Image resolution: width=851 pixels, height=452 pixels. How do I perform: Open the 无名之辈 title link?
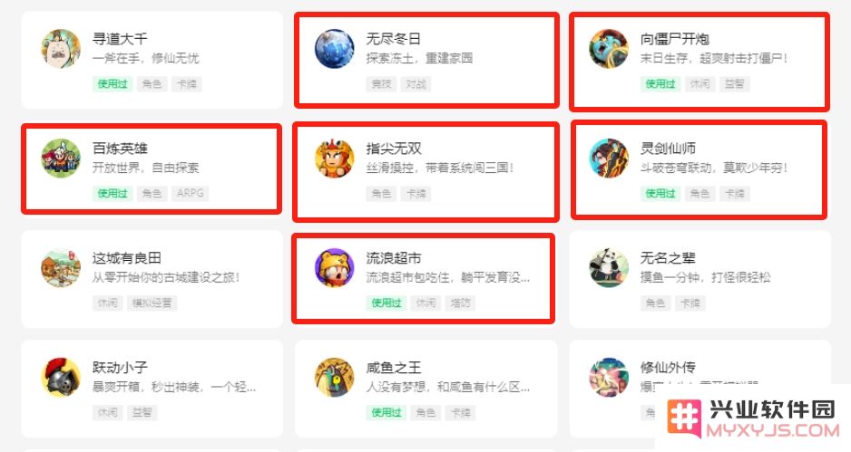click(x=668, y=258)
